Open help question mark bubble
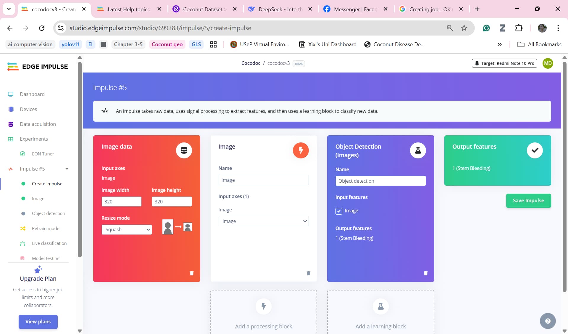568x334 pixels. 548,321
